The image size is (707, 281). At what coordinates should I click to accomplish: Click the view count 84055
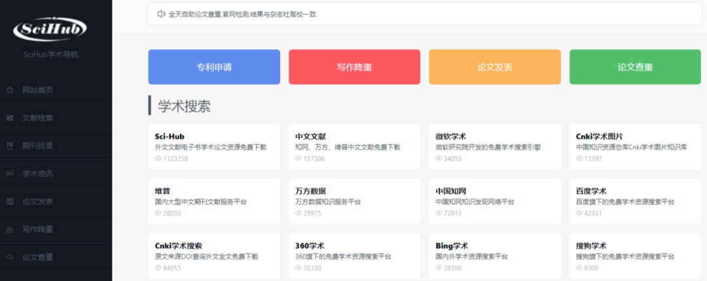pyautogui.click(x=172, y=268)
